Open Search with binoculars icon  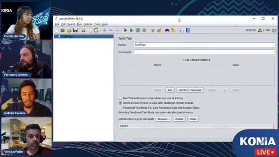(x=167, y=30)
